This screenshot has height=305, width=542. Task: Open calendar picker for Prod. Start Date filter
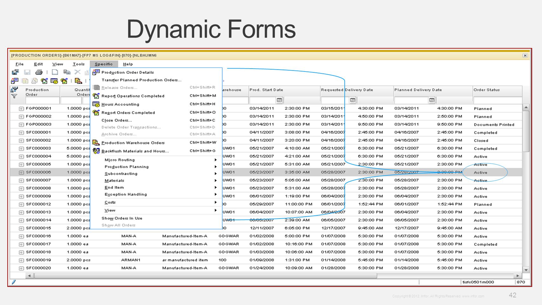(x=279, y=100)
